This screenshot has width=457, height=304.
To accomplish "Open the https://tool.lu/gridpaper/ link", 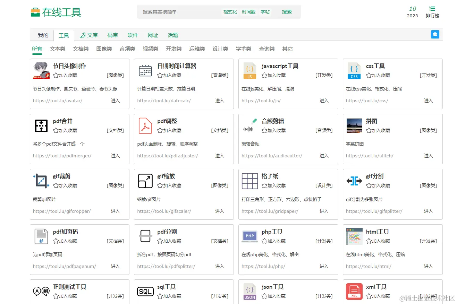I will (270, 211).
